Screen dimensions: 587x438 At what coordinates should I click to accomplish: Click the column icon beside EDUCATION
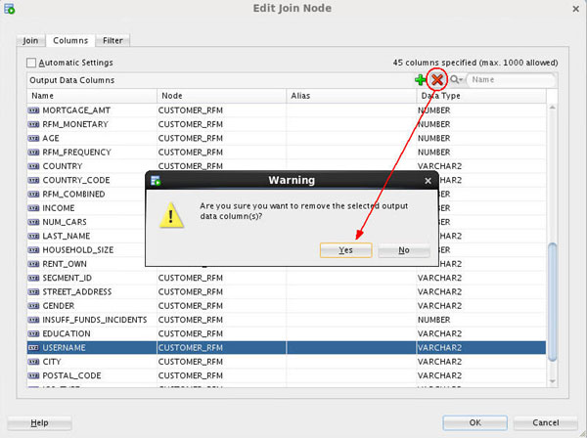(x=33, y=333)
